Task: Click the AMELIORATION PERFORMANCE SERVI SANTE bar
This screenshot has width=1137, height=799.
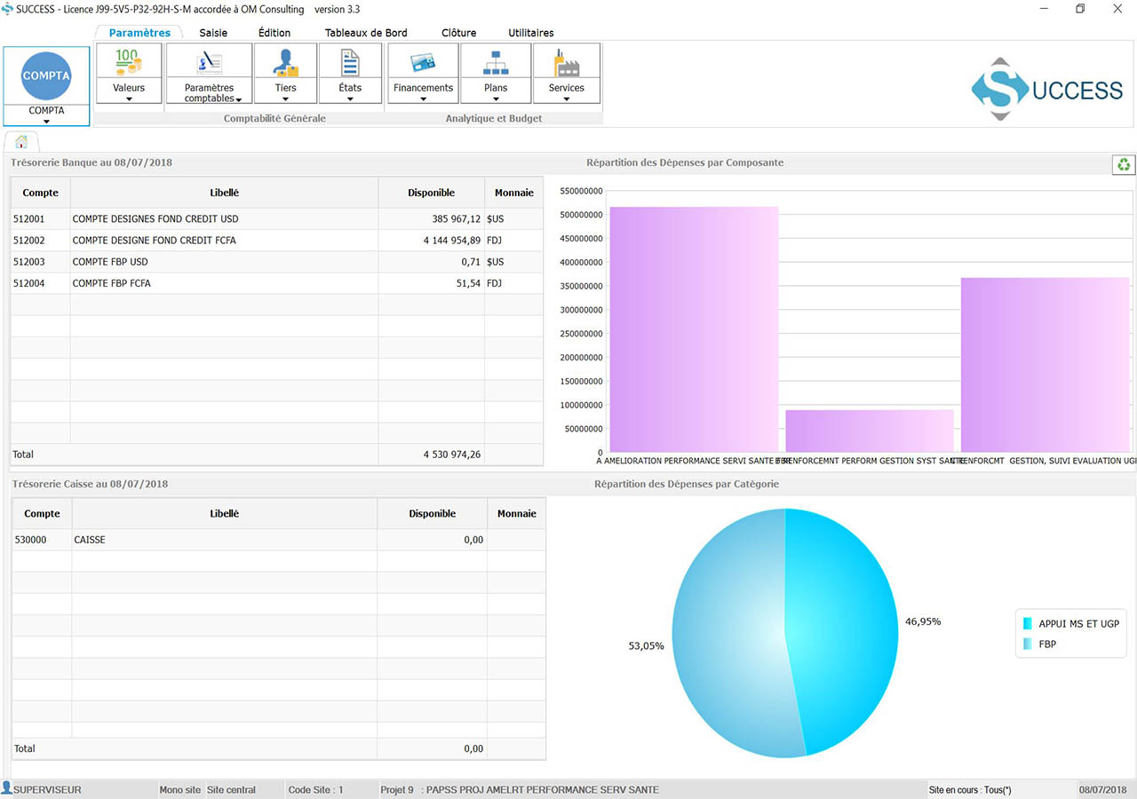Action: tap(694, 329)
